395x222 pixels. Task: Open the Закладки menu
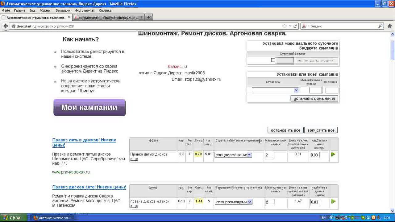tap(63, 10)
